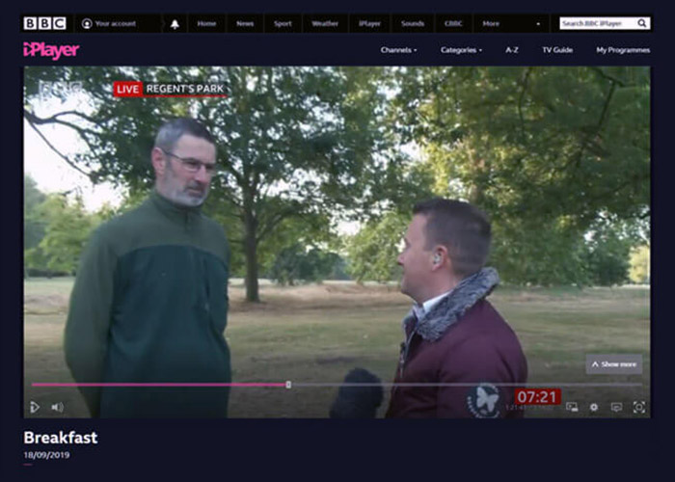Select iPlayer in the top navigation

point(369,24)
